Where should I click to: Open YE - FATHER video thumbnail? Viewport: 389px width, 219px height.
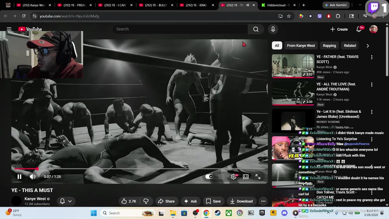(x=293, y=66)
